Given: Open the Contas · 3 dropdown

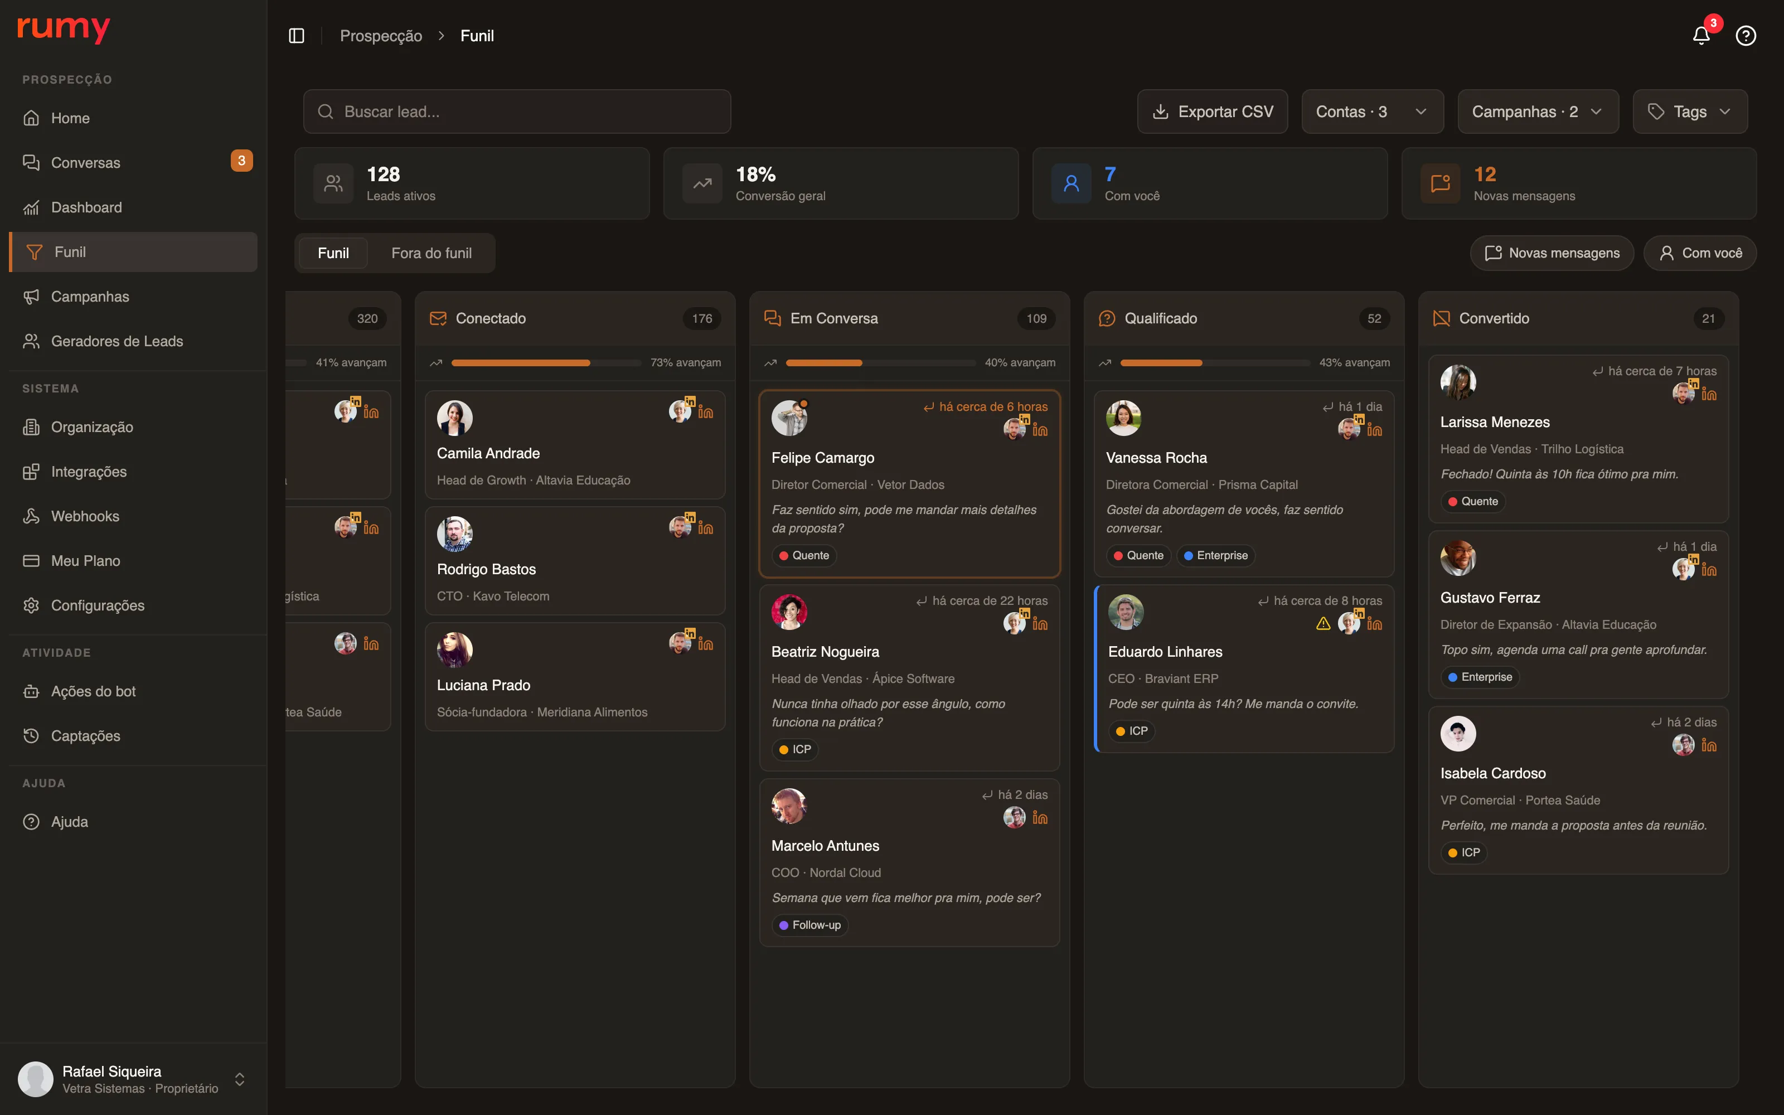Looking at the screenshot, I should 1372,111.
